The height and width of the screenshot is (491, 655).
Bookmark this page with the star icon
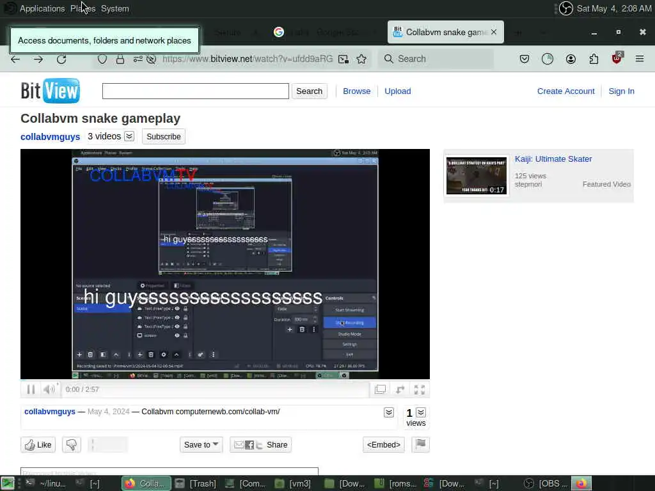[362, 59]
